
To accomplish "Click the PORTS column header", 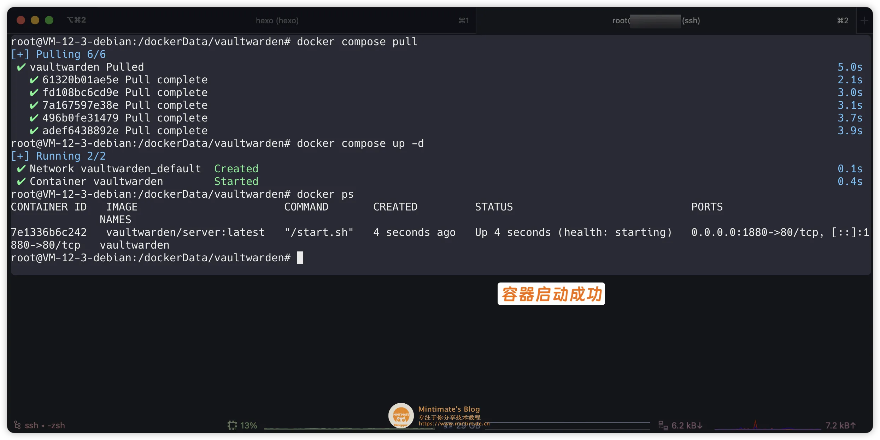I will click(x=707, y=207).
